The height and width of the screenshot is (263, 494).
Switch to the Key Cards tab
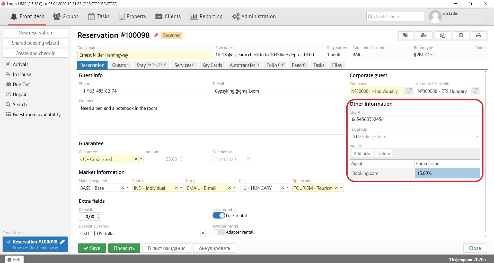tap(212, 65)
